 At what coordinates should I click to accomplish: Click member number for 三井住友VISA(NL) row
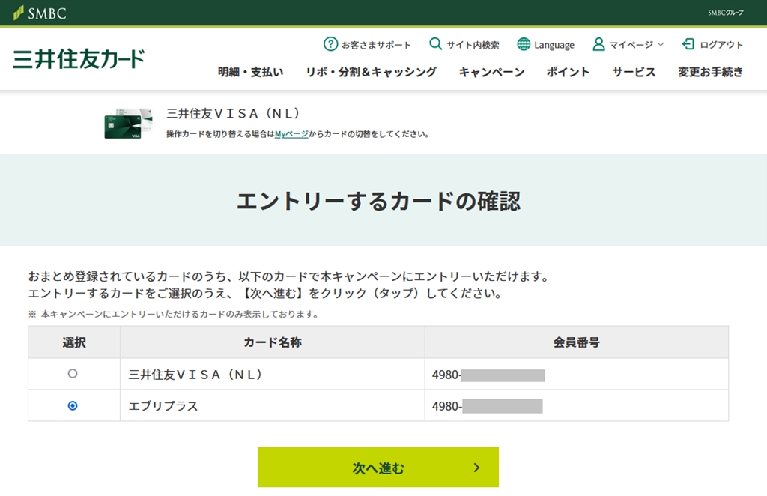pyautogui.click(x=577, y=374)
